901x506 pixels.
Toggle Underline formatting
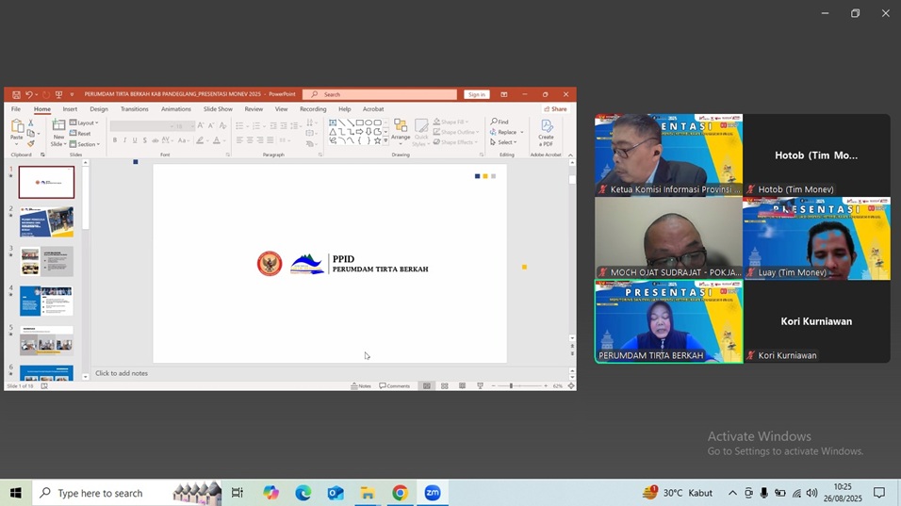(x=135, y=140)
